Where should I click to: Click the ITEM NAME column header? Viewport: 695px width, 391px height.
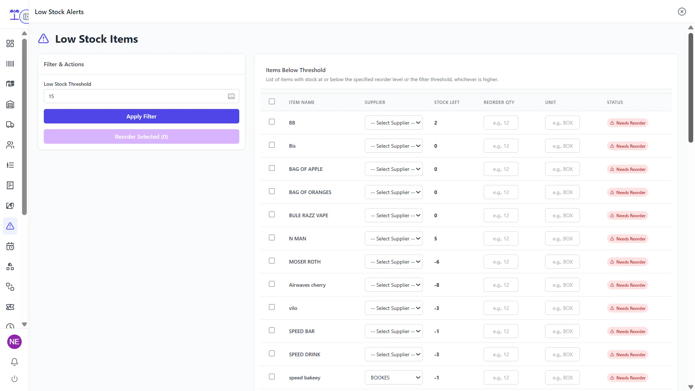(x=302, y=102)
